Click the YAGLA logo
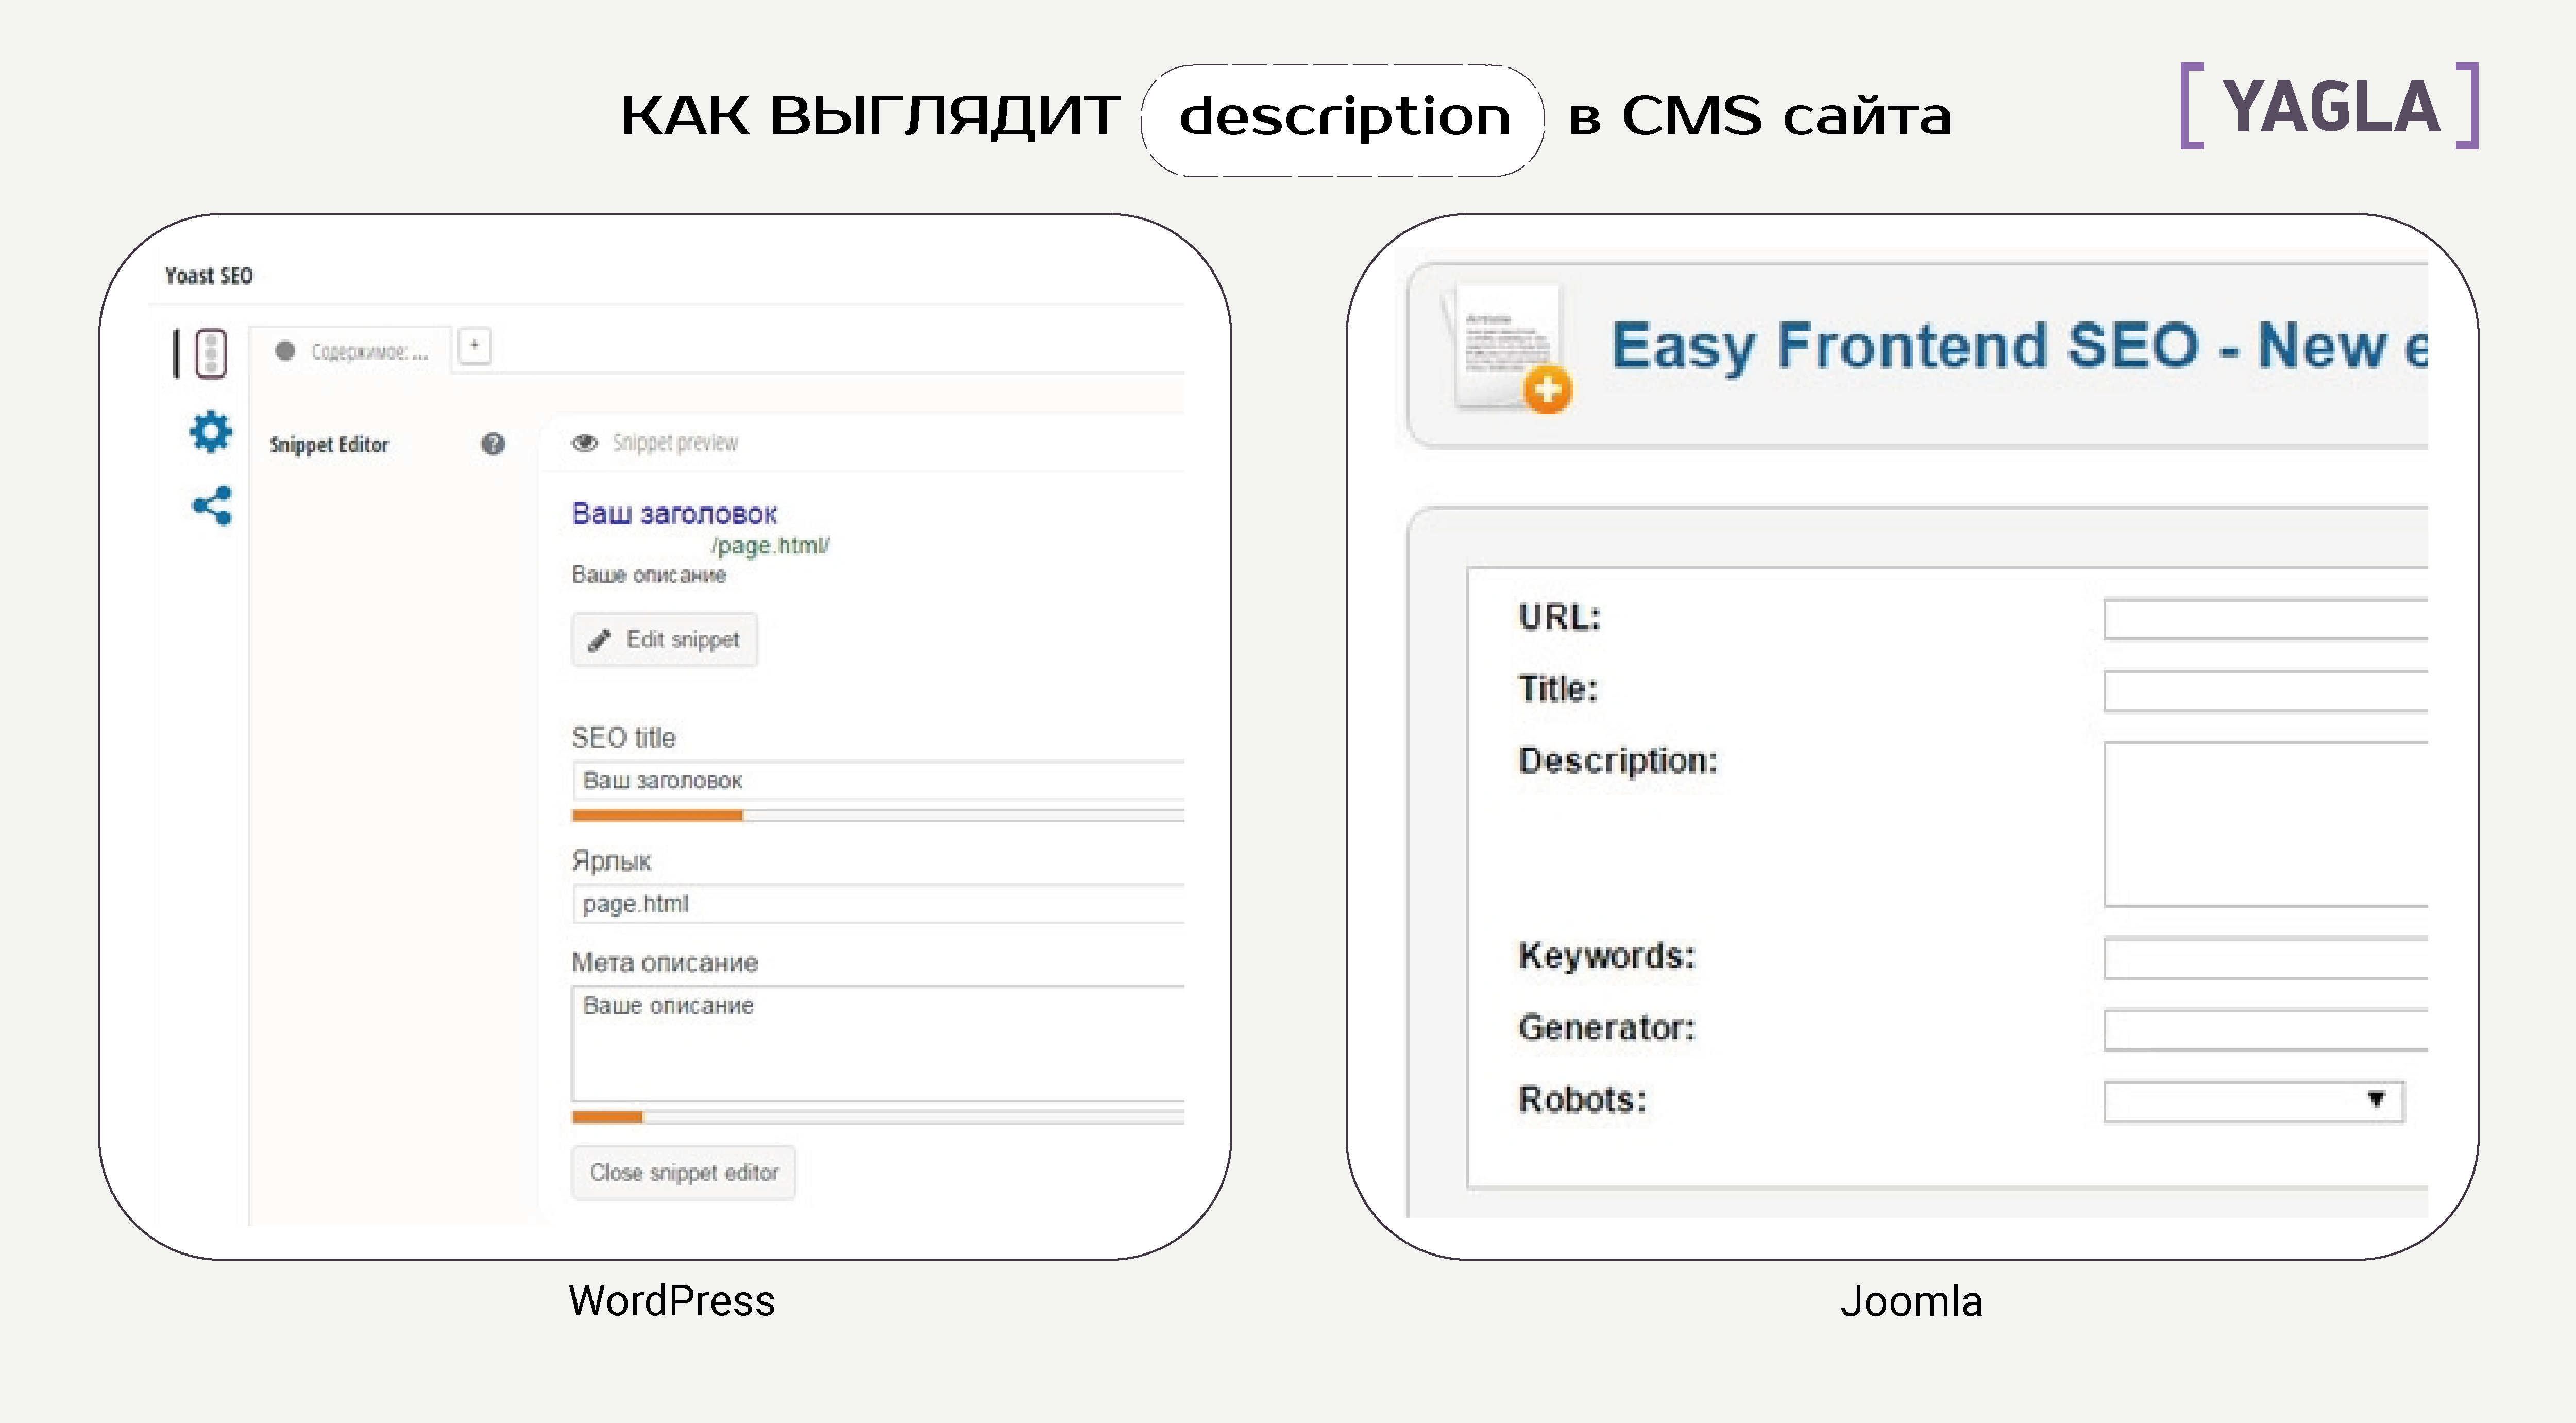 click(2329, 106)
